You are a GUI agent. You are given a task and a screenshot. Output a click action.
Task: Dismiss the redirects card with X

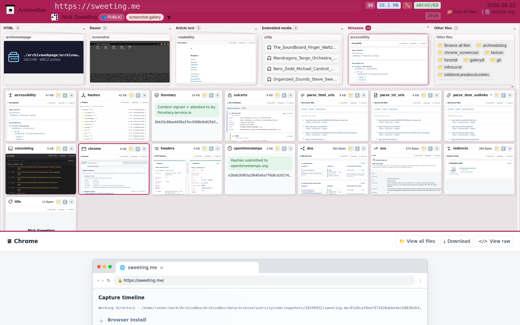coord(510,149)
